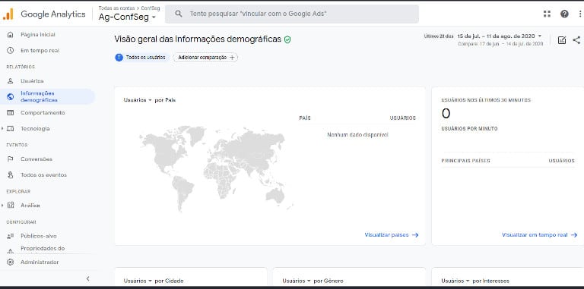Click the Google Analytics logo icon
Image resolution: width=584 pixels, height=289 pixels.
click(x=8, y=14)
